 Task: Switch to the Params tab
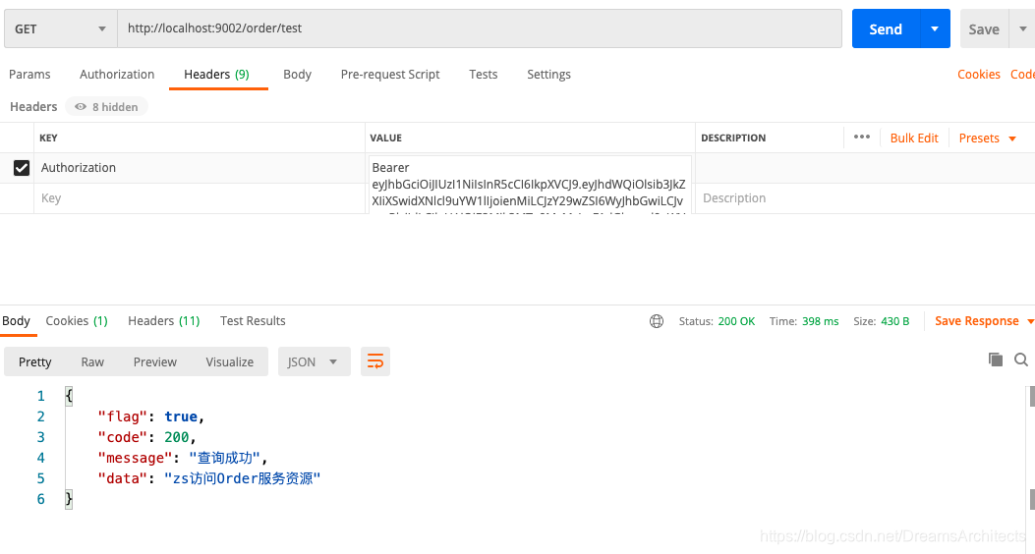29,75
